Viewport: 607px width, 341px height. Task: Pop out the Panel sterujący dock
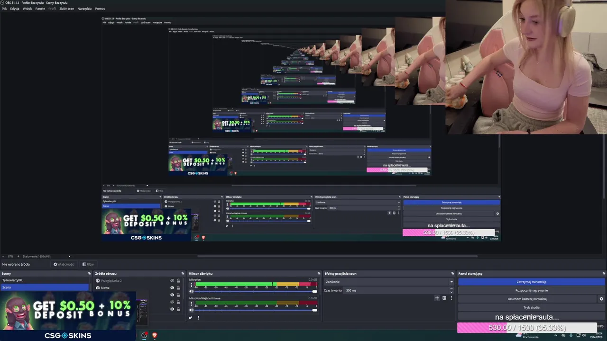604,273
